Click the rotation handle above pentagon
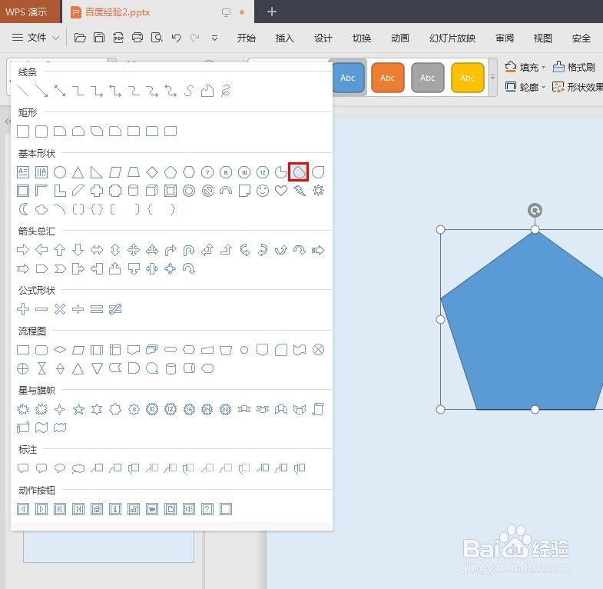The image size is (603, 589). click(535, 210)
